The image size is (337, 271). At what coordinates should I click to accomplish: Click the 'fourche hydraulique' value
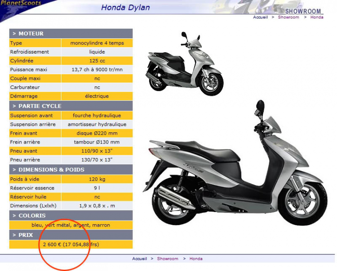point(97,116)
